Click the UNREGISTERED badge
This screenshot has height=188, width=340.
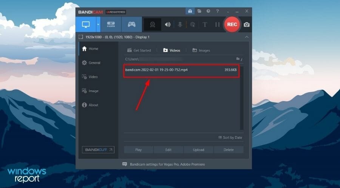tap(116, 12)
